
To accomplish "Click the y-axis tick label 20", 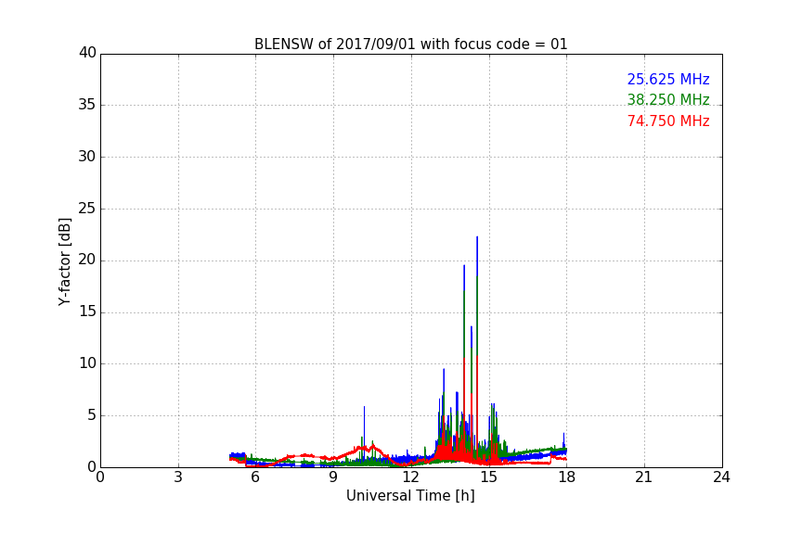I will click(x=87, y=260).
